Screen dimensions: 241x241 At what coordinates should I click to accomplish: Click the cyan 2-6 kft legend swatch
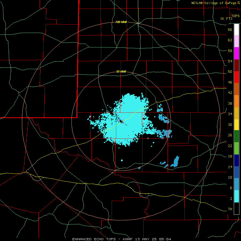[236, 196]
